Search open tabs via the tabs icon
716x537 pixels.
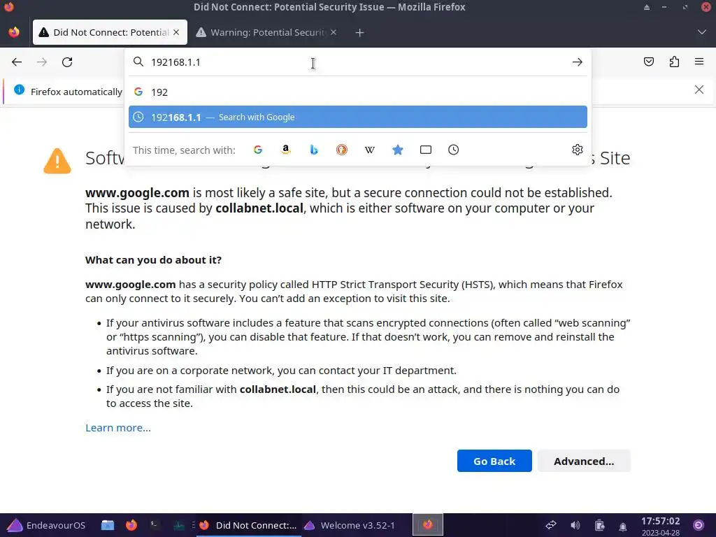[426, 150]
